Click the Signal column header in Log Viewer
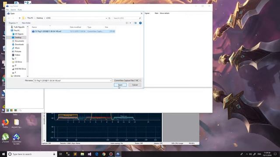The width and height of the screenshot is (280, 157). click(x=147, y=13)
